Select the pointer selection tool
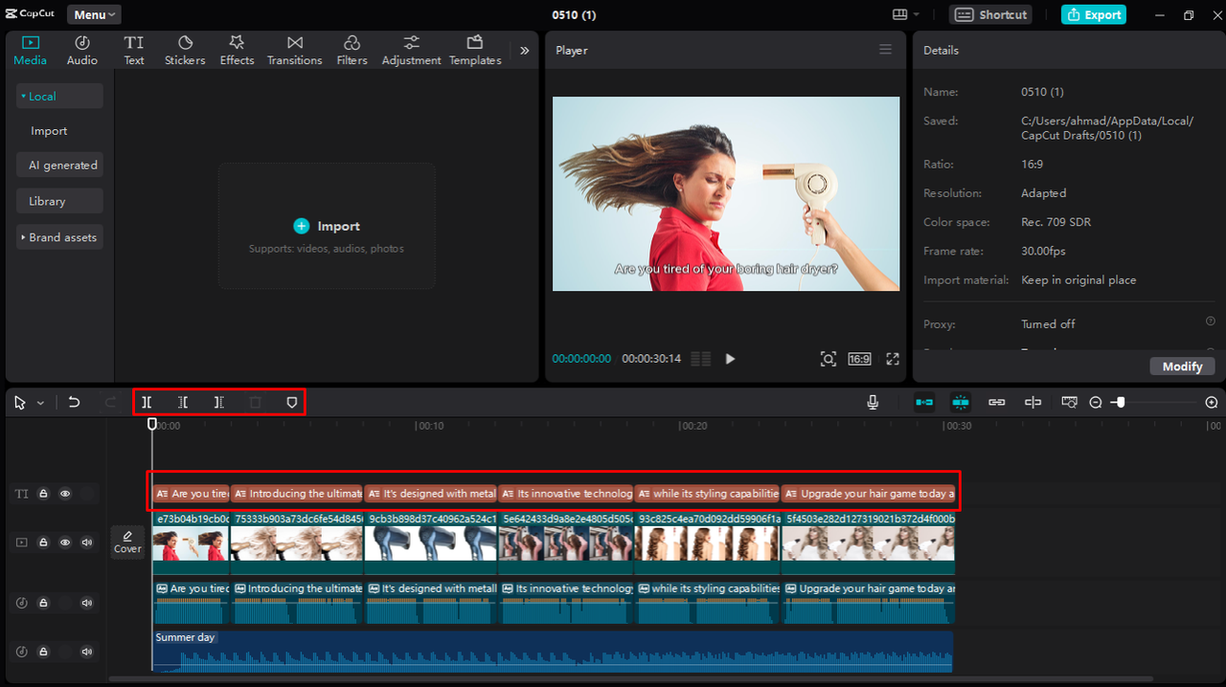Image resolution: width=1226 pixels, height=687 pixels. click(20, 403)
